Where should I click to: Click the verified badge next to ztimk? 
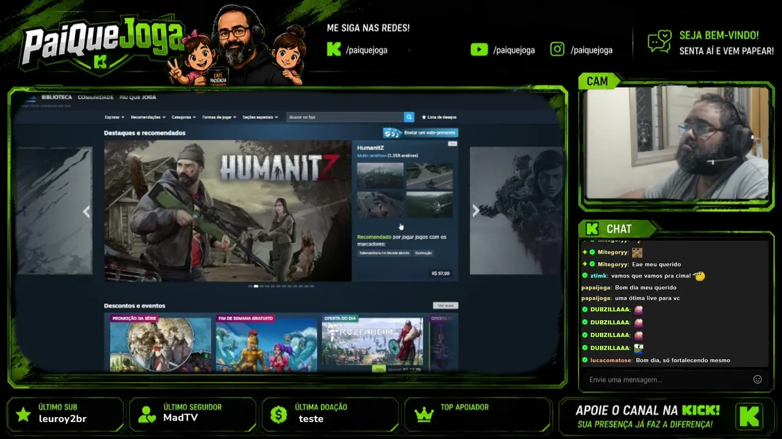click(585, 276)
